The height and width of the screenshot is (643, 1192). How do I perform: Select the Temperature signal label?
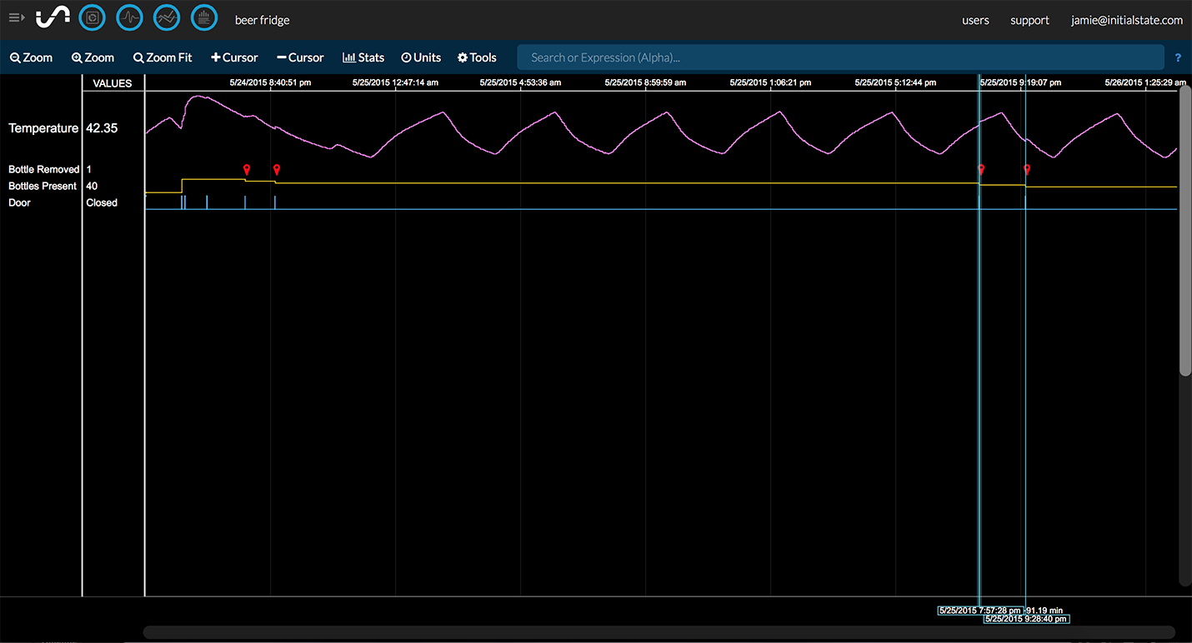click(x=43, y=128)
